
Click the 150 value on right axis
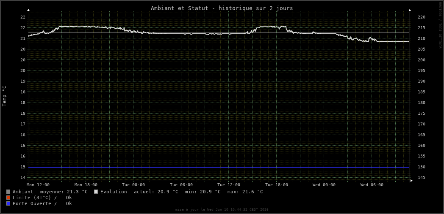click(x=422, y=167)
